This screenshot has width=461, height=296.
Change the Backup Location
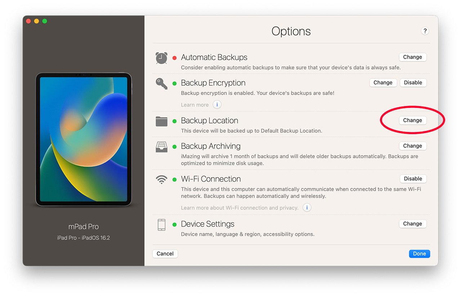tap(413, 120)
